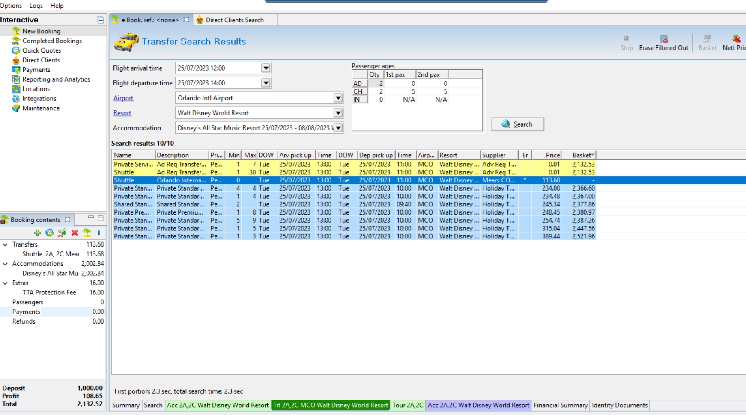Collapse the Accommodations tree group

pos(5,264)
